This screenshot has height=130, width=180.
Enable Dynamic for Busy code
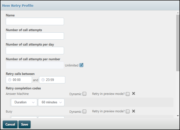pos(84,112)
